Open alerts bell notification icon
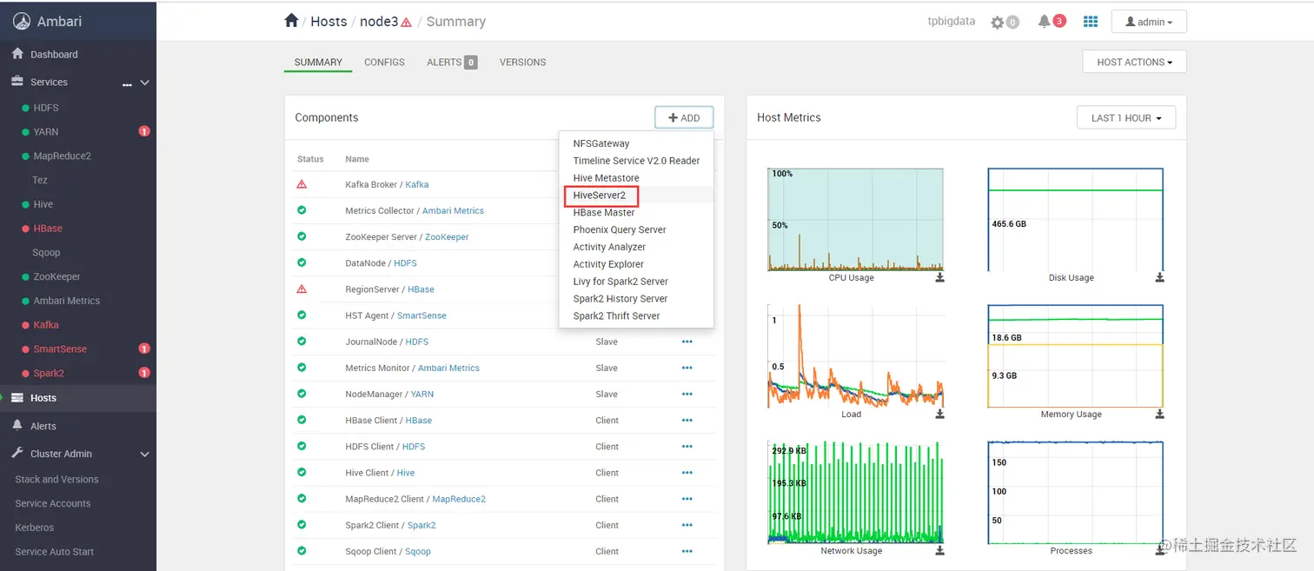The image size is (1314, 571). [1044, 22]
